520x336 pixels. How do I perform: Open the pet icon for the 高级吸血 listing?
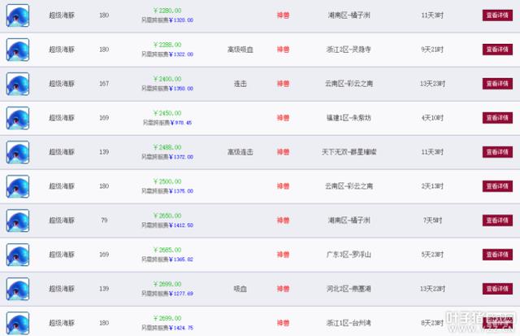click(18, 50)
